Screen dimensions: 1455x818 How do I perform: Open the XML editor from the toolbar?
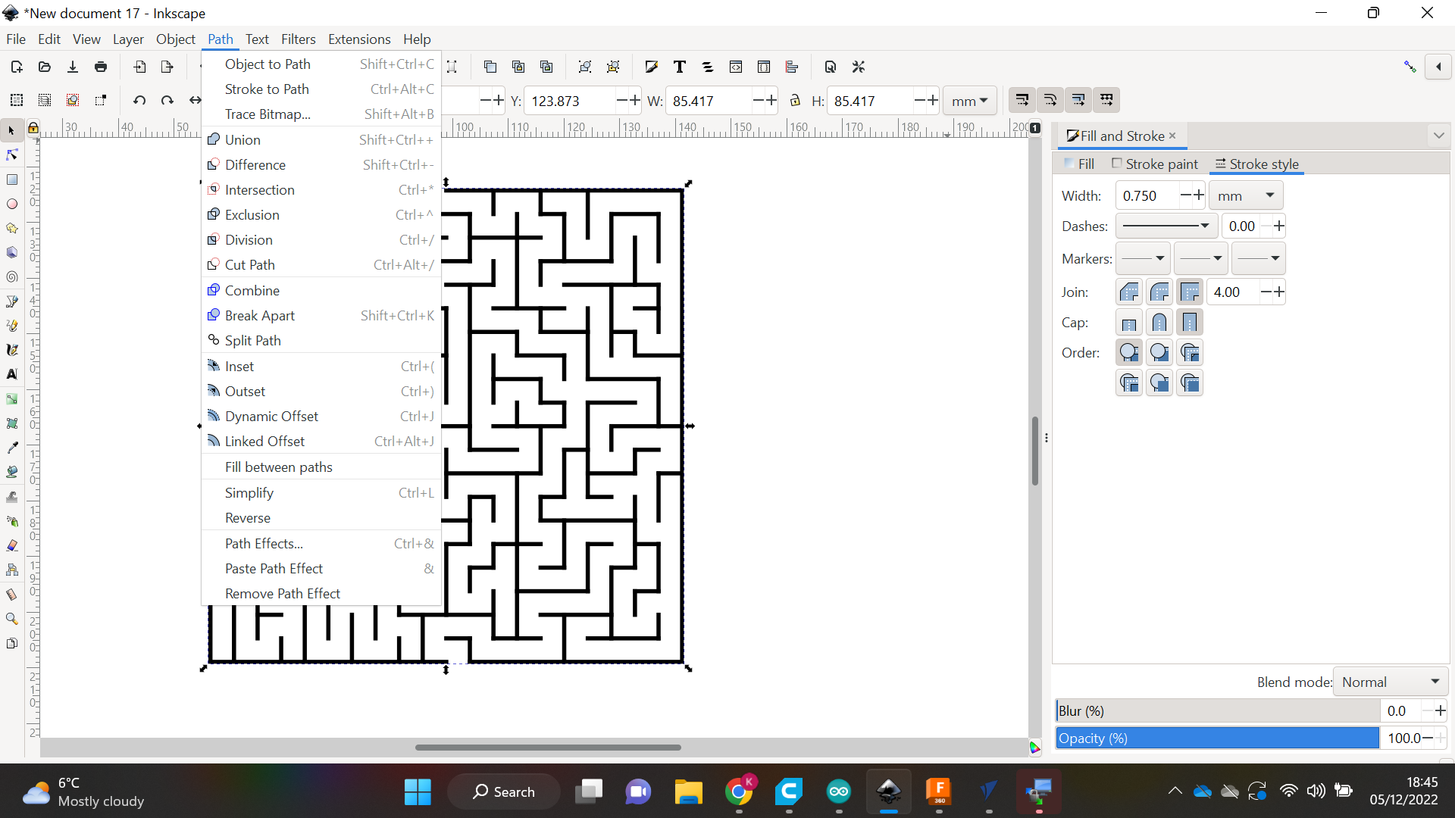pos(736,67)
